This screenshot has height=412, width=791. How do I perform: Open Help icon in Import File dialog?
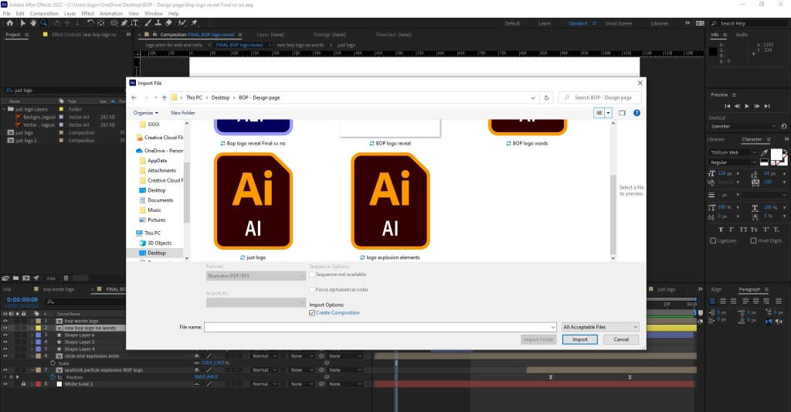click(637, 113)
